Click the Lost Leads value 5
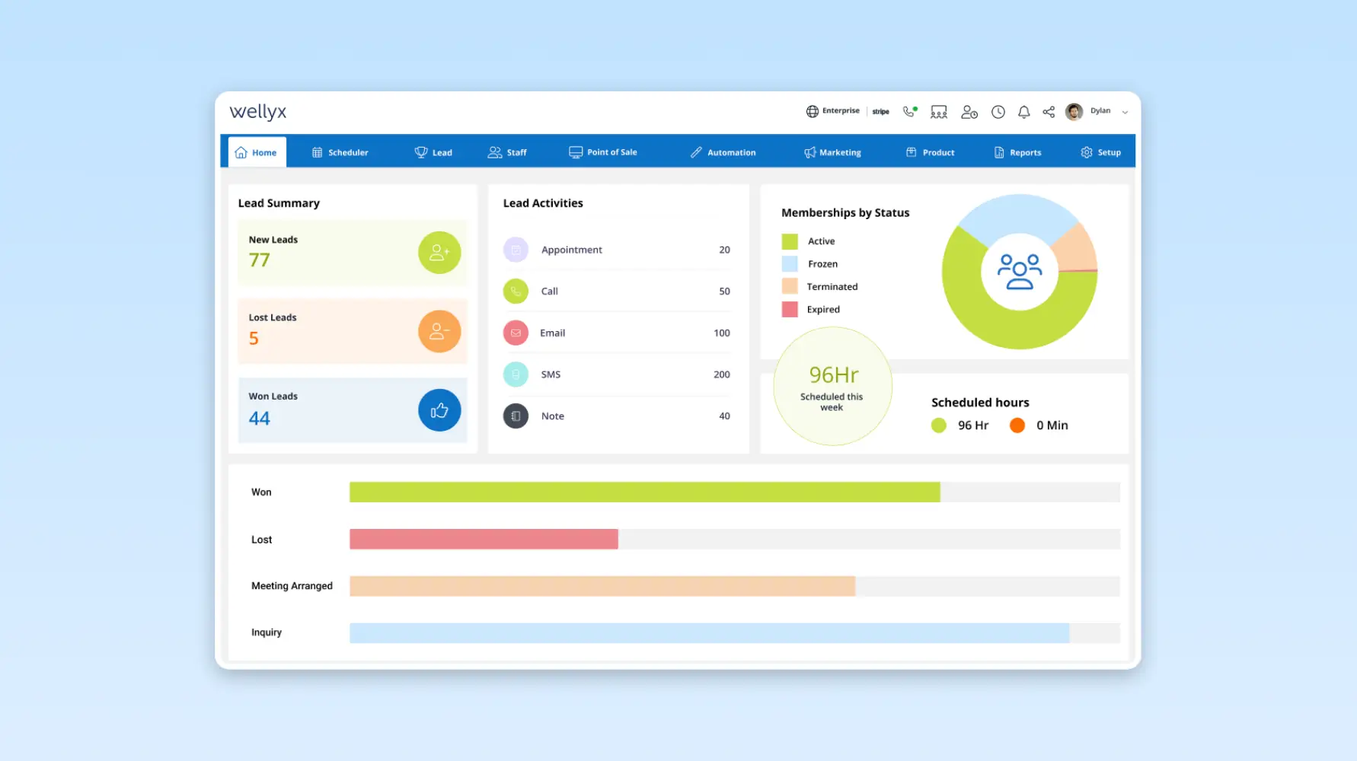1357x761 pixels. click(x=254, y=339)
